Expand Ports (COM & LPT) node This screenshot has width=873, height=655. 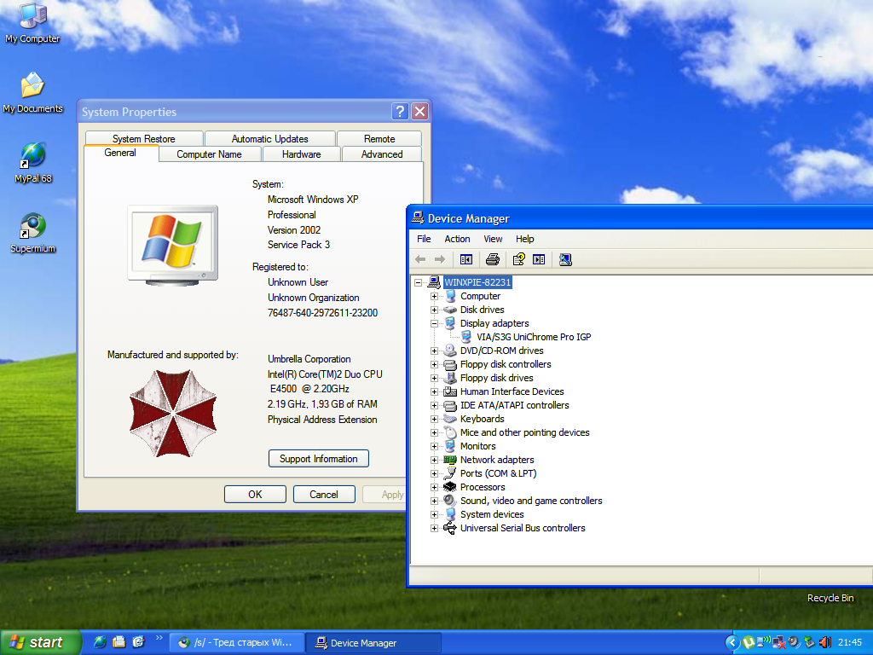point(434,473)
